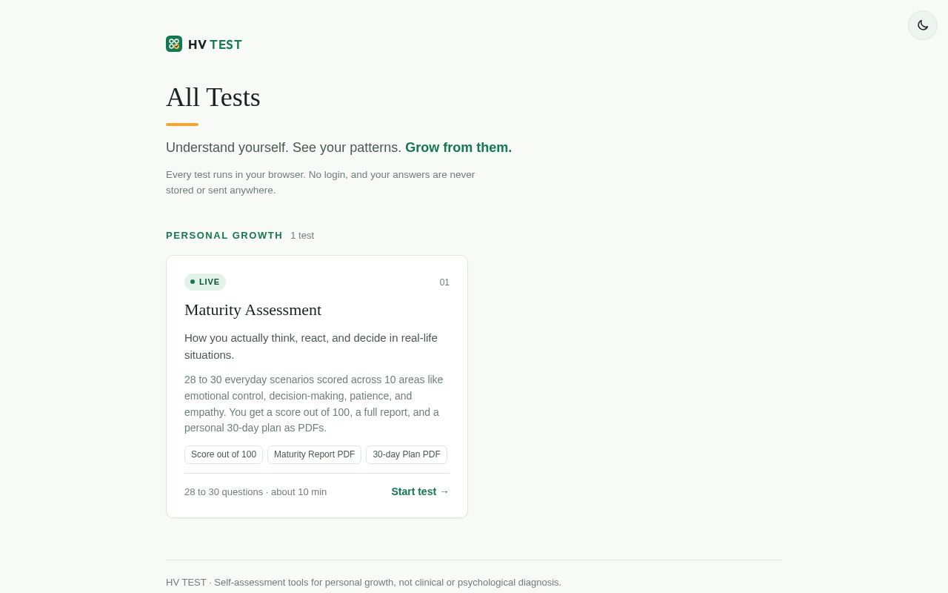The height and width of the screenshot is (593, 948).
Task: Toggle dark mode with the moon icon
Action: tap(923, 25)
